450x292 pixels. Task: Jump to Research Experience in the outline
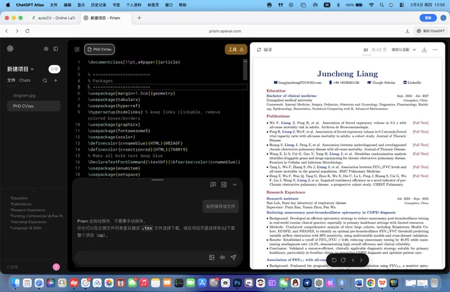click(x=28, y=210)
